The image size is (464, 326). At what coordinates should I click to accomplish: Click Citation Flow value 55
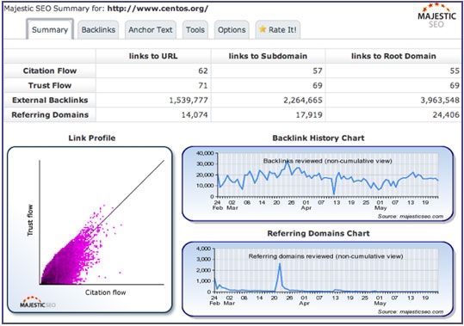(455, 71)
